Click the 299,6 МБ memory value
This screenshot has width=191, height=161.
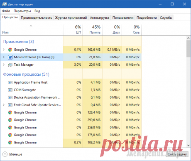coord(94,120)
